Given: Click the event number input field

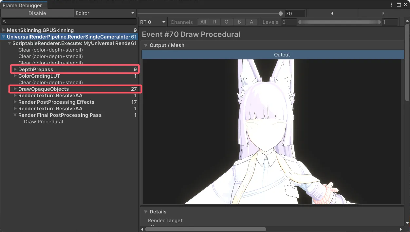Looking at the screenshot, I should tap(294, 14).
